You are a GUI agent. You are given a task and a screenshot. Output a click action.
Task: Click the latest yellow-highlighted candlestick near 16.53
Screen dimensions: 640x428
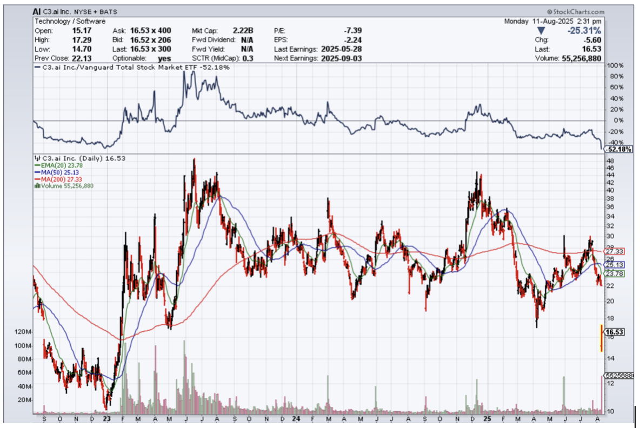[601, 338]
